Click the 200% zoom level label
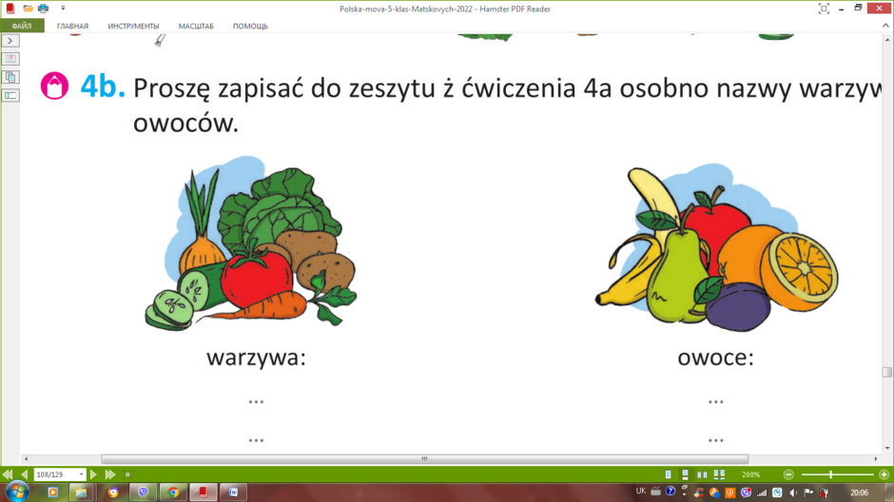 tap(751, 474)
